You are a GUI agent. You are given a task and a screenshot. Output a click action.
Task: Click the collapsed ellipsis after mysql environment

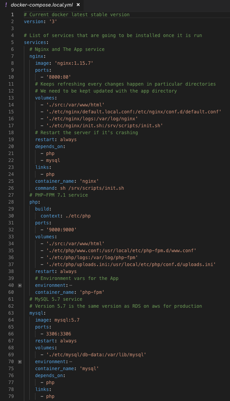71,362
